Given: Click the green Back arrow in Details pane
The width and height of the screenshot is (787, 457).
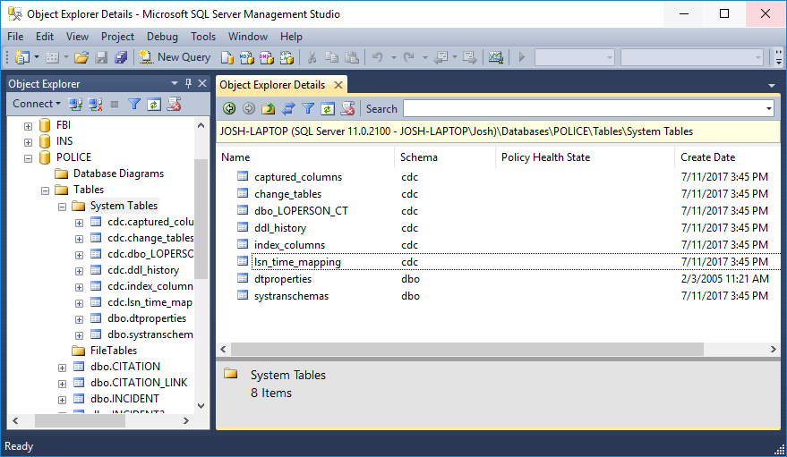Looking at the screenshot, I should (229, 108).
